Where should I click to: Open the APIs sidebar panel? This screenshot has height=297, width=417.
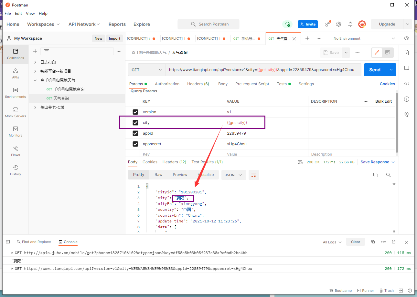tap(16, 73)
